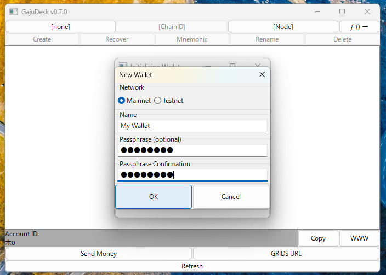The image size is (386, 275).
Task: Close the New Wallet dialog
Action: click(262, 74)
